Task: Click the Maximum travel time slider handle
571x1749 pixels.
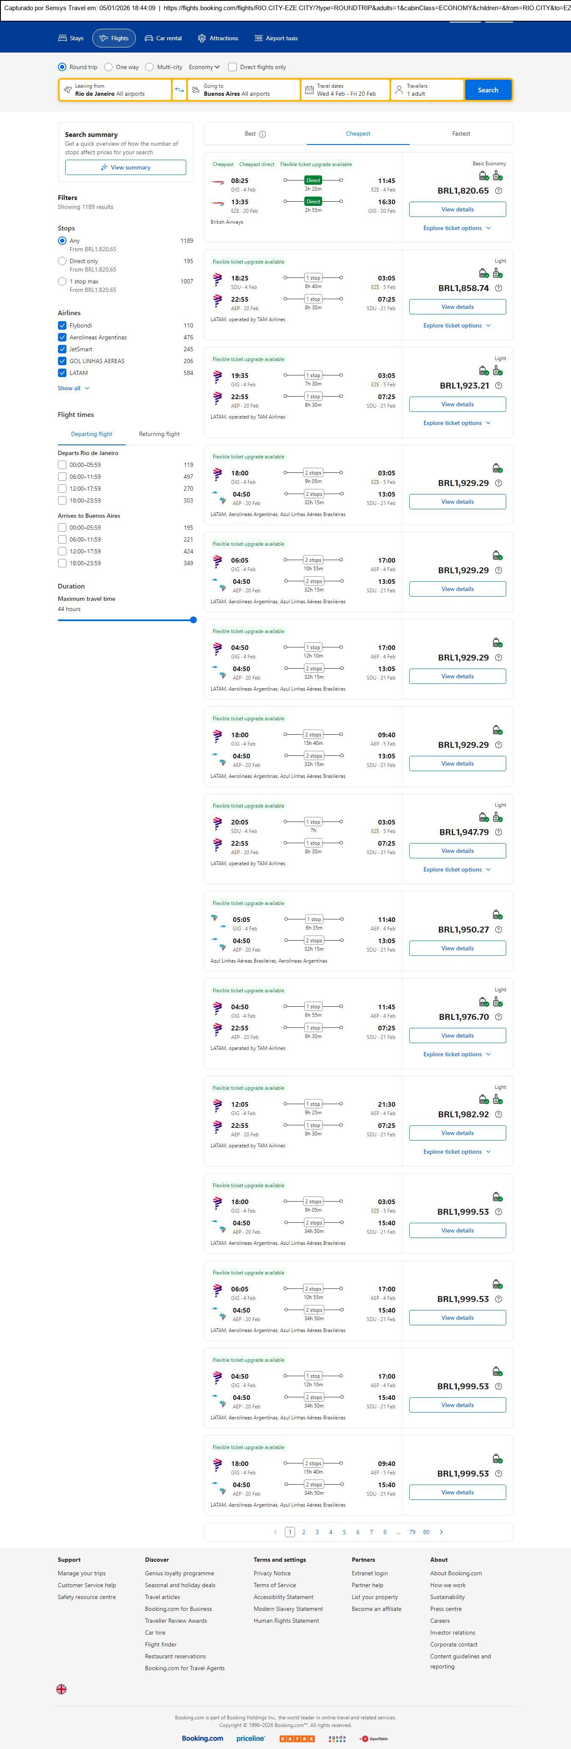Action: click(193, 620)
